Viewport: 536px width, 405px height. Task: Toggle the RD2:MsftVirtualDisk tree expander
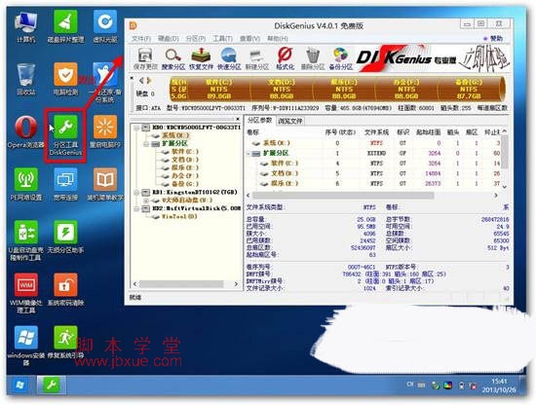pos(136,208)
